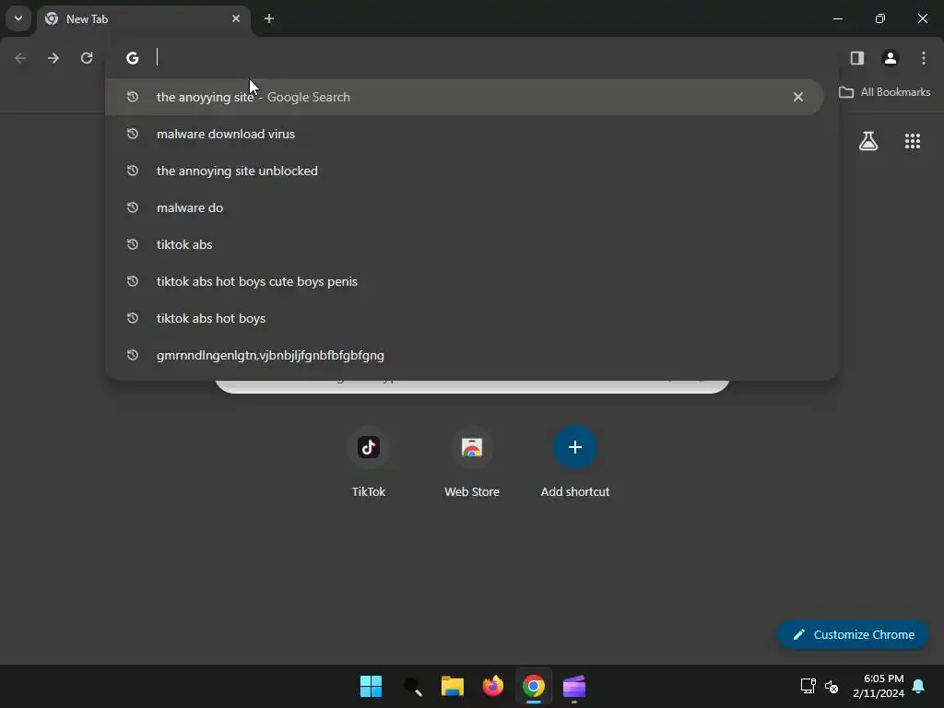944x708 pixels.
Task: Open File Explorer from taskbar
Action: pos(452,686)
